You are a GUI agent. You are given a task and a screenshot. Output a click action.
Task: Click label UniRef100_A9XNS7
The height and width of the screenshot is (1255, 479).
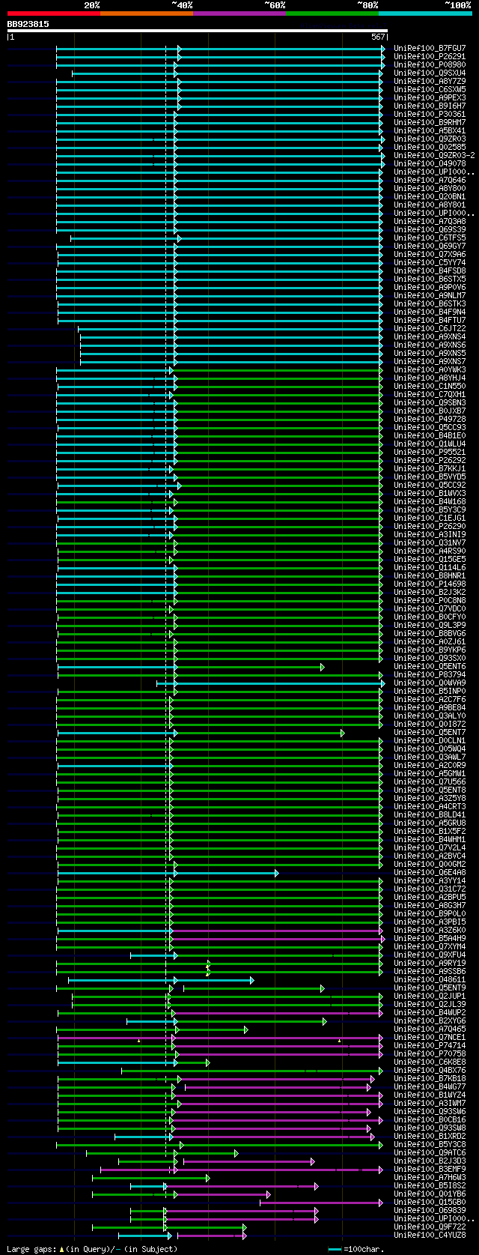point(430,361)
